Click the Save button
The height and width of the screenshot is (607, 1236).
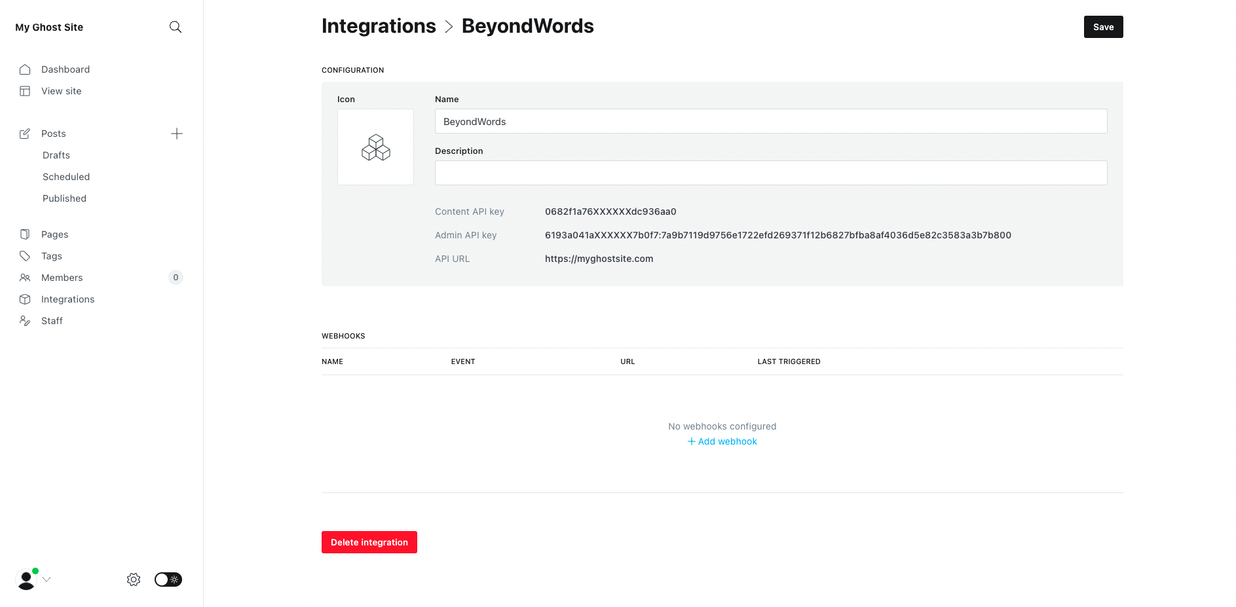click(x=1103, y=27)
